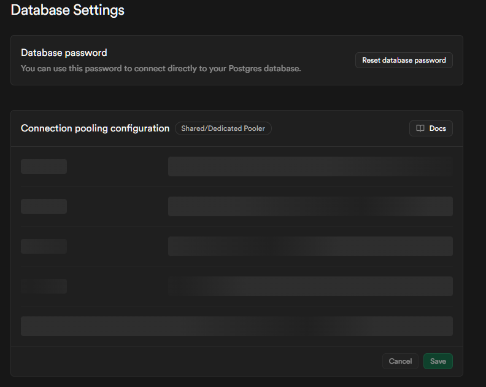The image size is (486, 387).
Task: Click the Save button
Action: [x=438, y=361]
